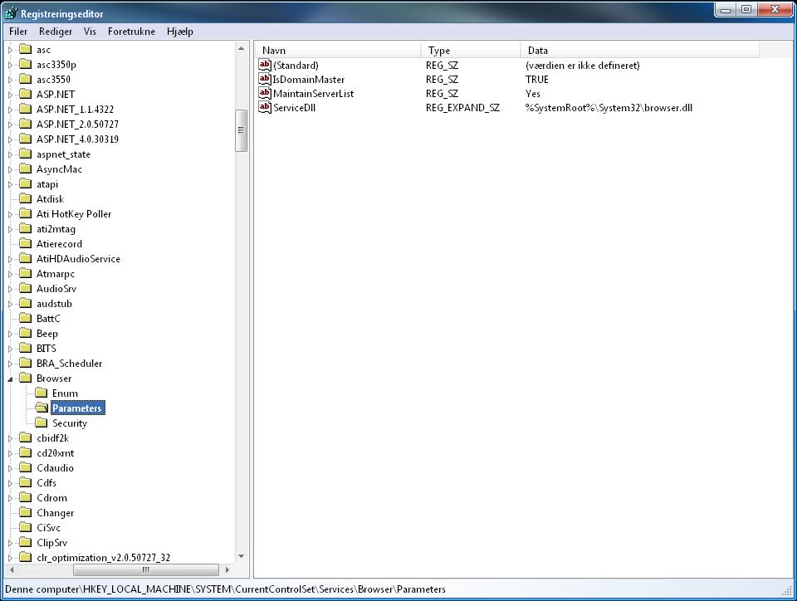Click the BITS folder icon
Image resolution: width=797 pixels, height=601 pixels.
pyautogui.click(x=25, y=348)
